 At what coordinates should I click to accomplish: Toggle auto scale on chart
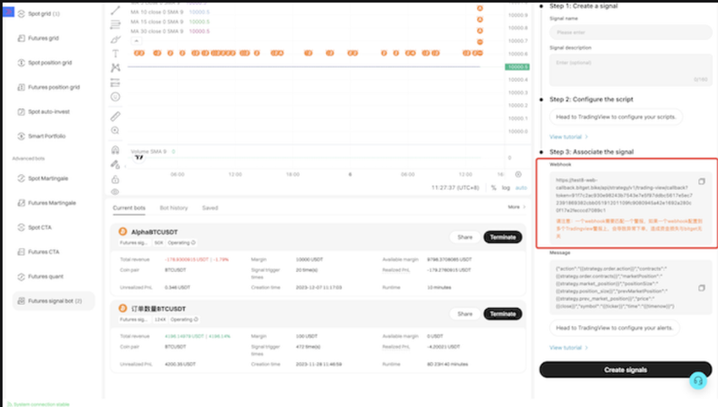pyautogui.click(x=521, y=187)
